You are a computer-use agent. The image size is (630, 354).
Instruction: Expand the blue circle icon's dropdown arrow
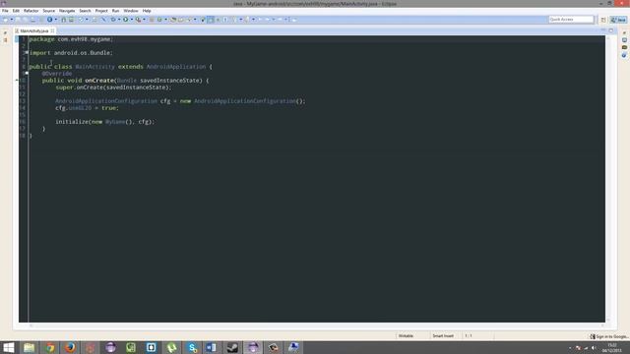(55, 20)
